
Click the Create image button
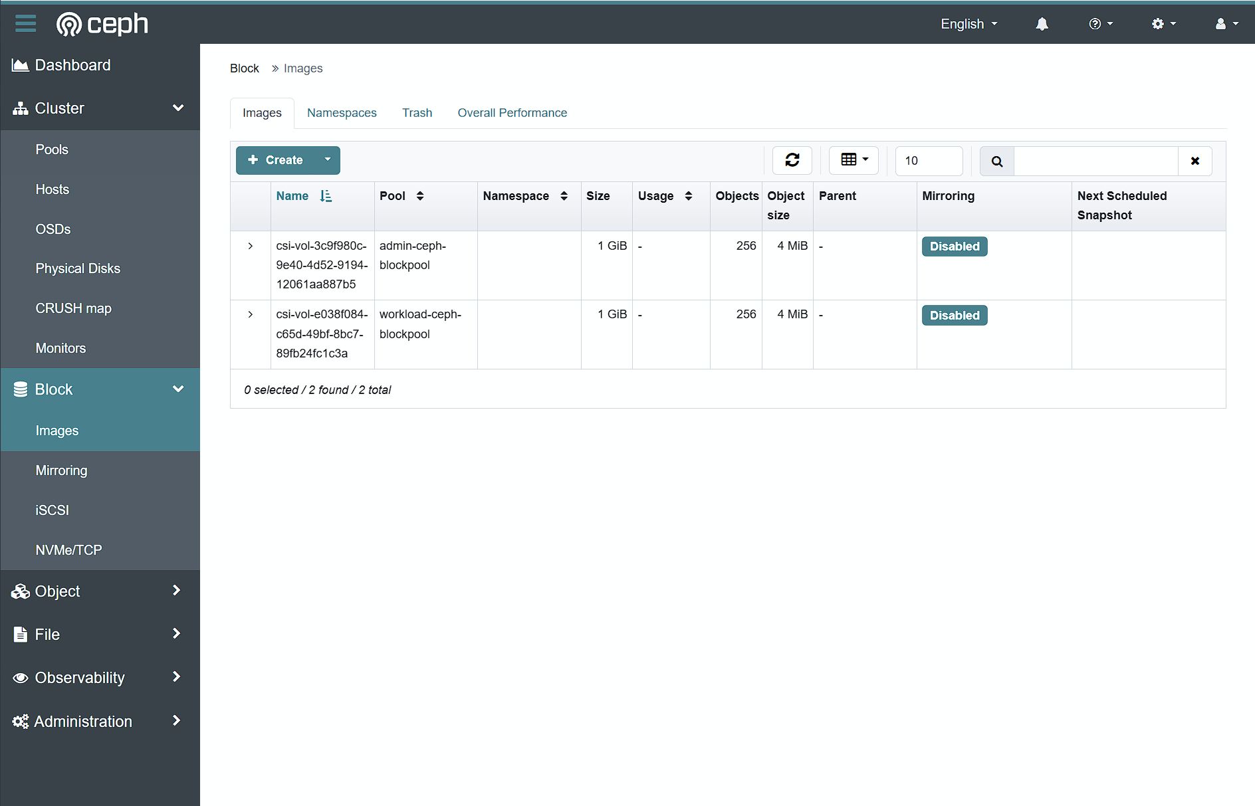(276, 160)
